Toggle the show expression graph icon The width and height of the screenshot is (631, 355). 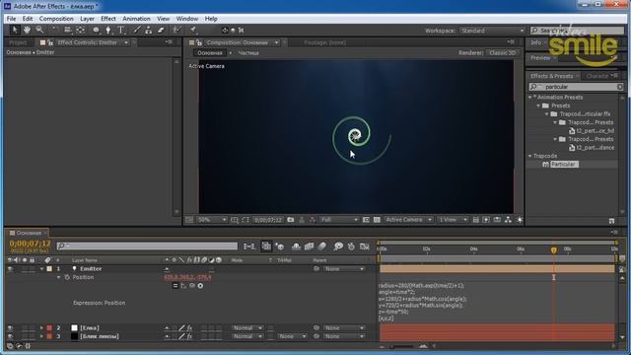click(183, 285)
